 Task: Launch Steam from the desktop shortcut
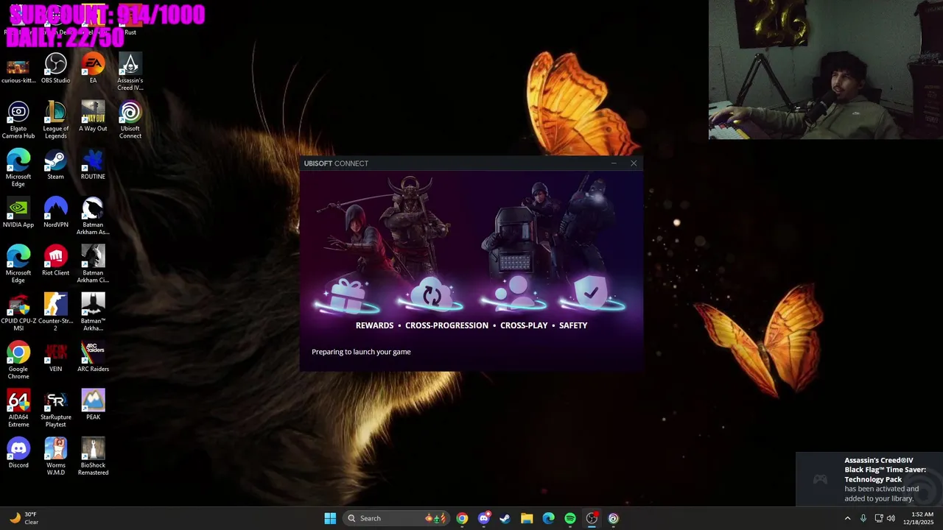pyautogui.click(x=56, y=164)
